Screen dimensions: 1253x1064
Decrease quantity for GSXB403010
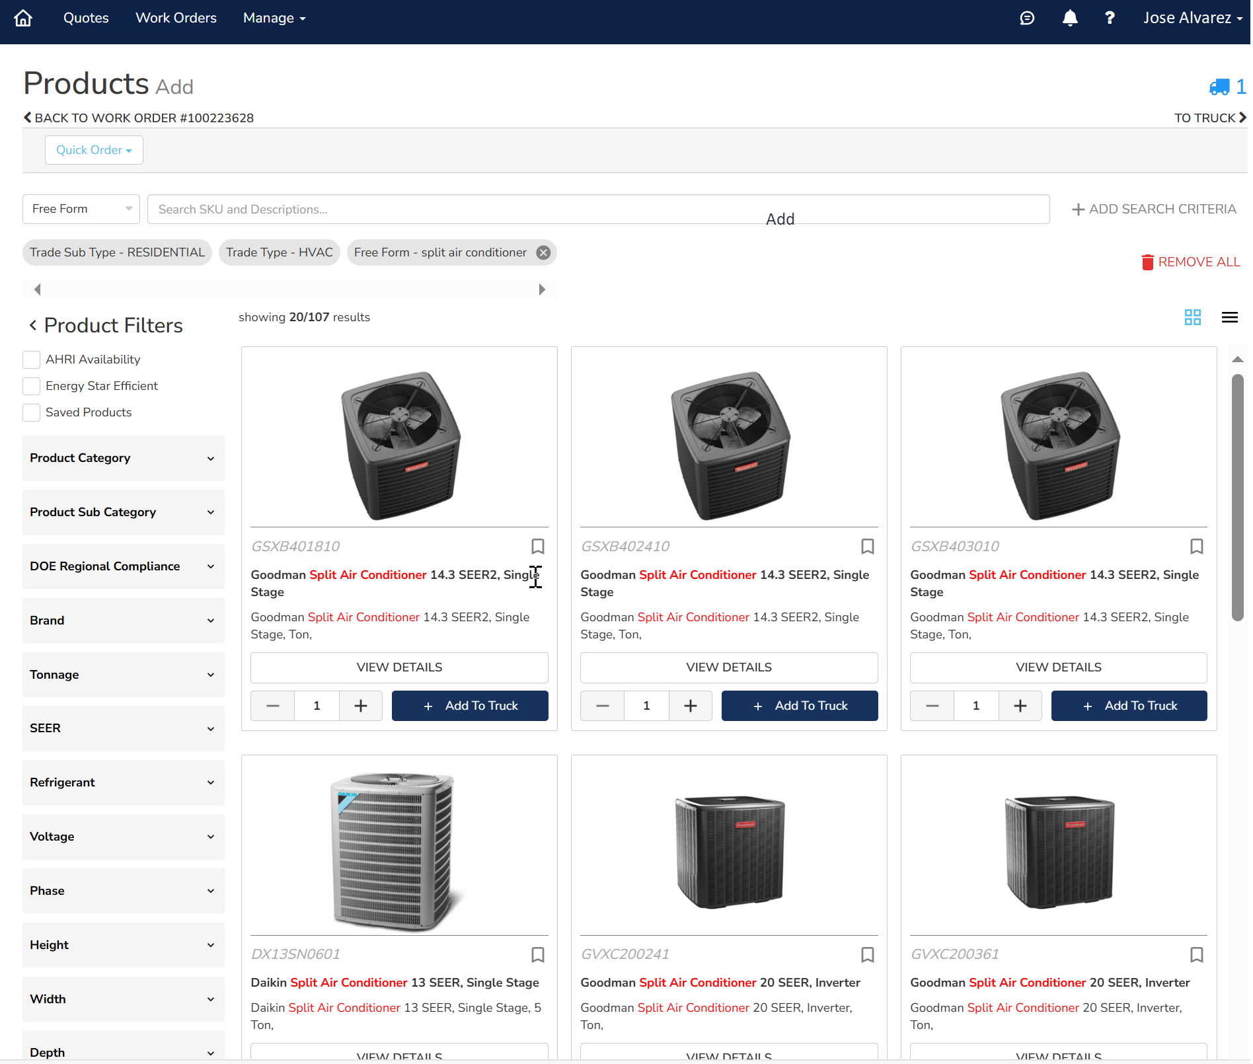pos(932,706)
